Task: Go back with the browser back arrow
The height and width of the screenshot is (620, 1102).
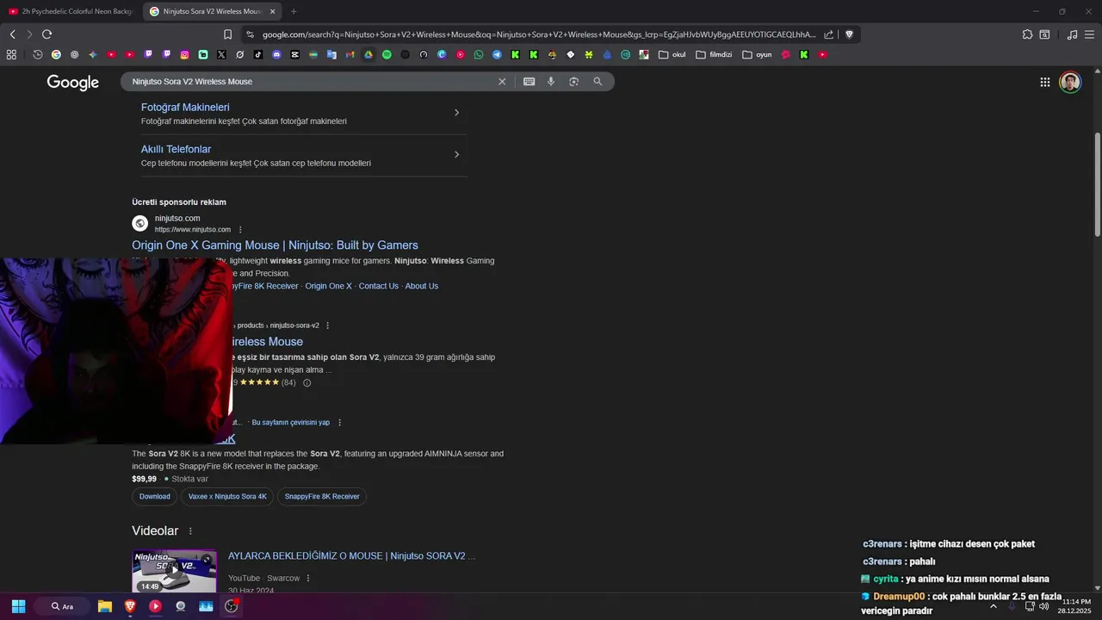Action: click(12, 34)
